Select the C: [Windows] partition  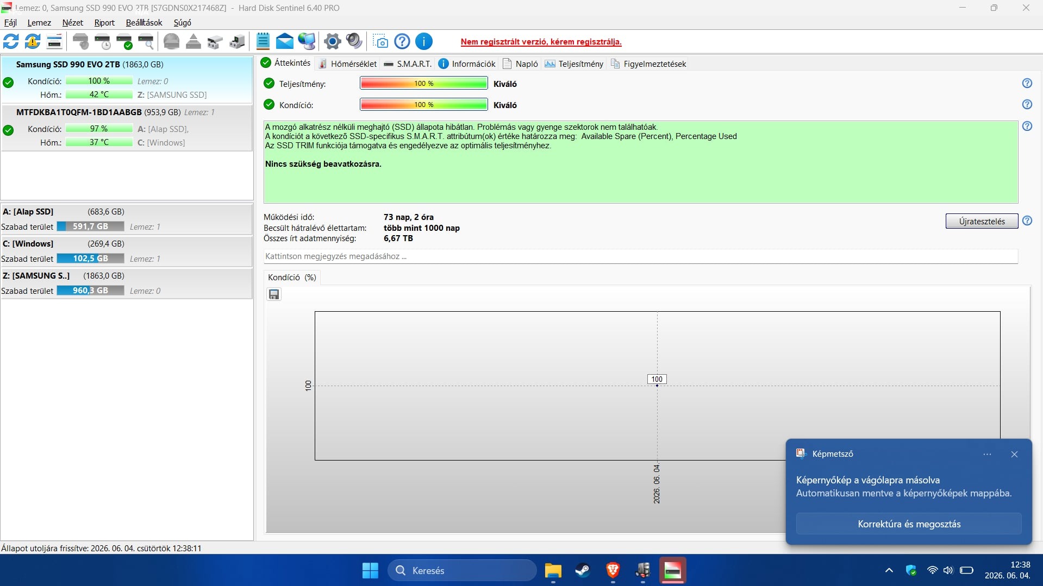[x=127, y=251]
